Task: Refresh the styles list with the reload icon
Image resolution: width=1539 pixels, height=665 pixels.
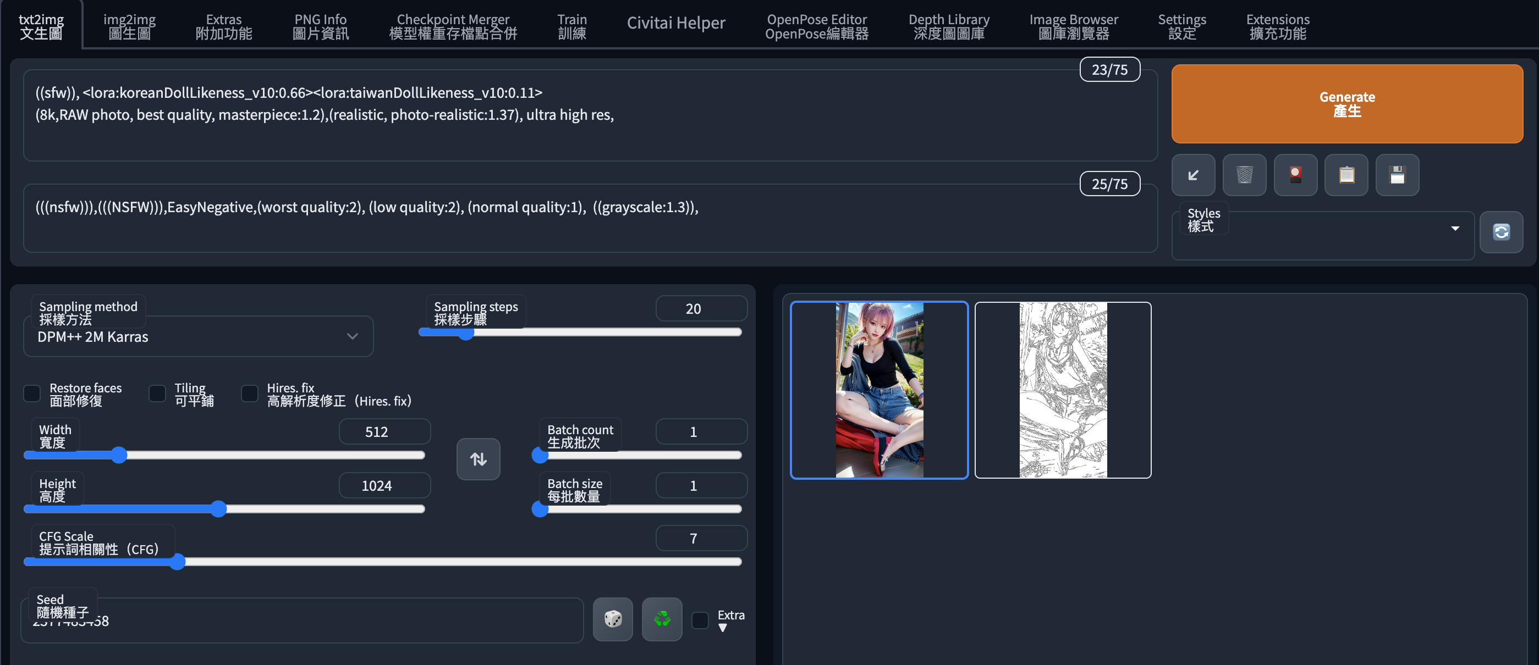Action: [x=1500, y=231]
